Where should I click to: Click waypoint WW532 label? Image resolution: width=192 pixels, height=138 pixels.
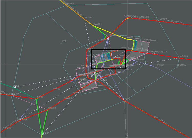[56, 89]
